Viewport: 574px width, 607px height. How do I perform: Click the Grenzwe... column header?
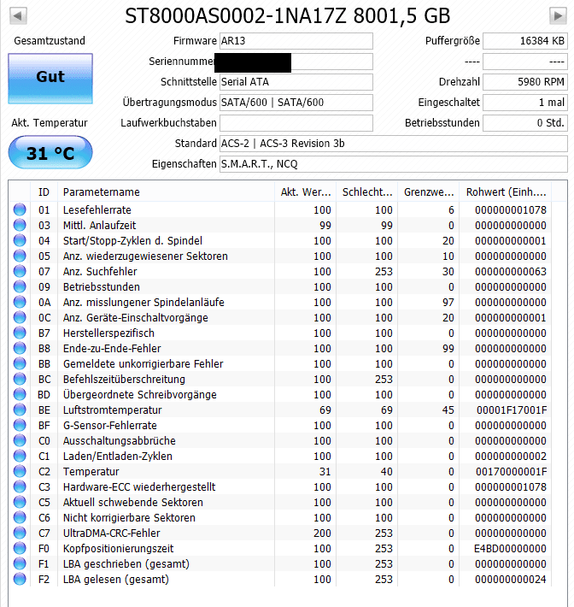(428, 192)
